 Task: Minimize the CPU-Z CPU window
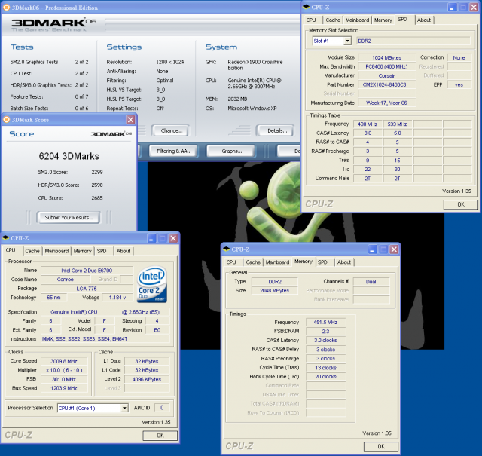pos(152,238)
